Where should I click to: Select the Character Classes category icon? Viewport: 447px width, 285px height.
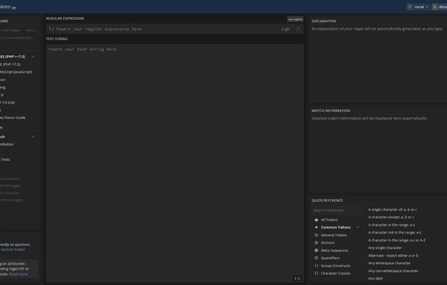316,273
